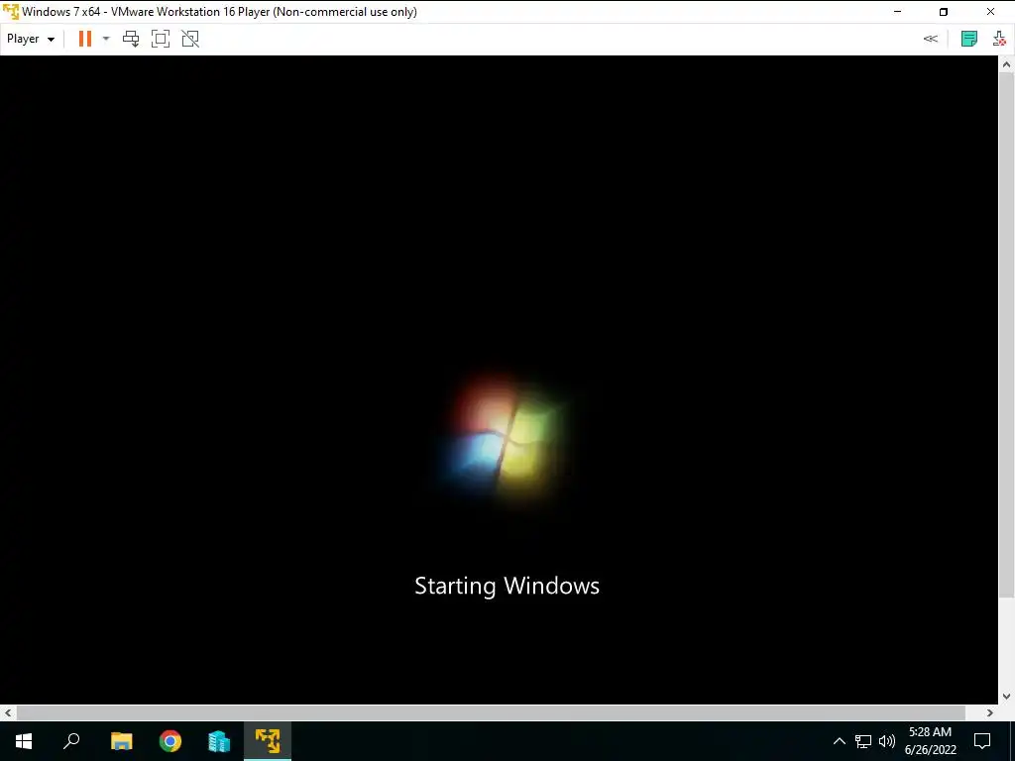Open the blue server app in taskbar

pos(219,741)
